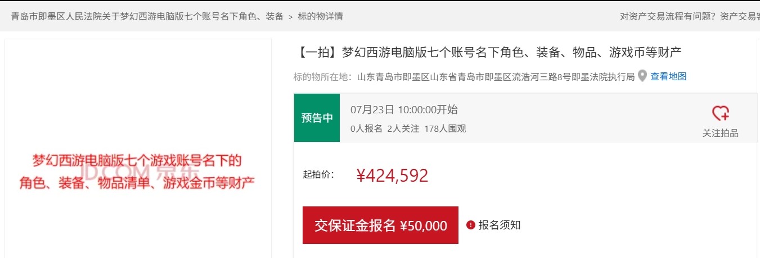The width and height of the screenshot is (760, 258).
Task: Click the 【一拍】梦幻西游电脑版 auction title
Action: point(487,53)
